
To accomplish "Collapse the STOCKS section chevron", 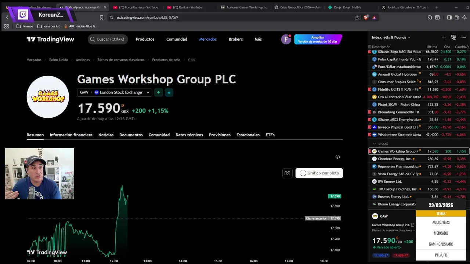I will click(x=375, y=144).
